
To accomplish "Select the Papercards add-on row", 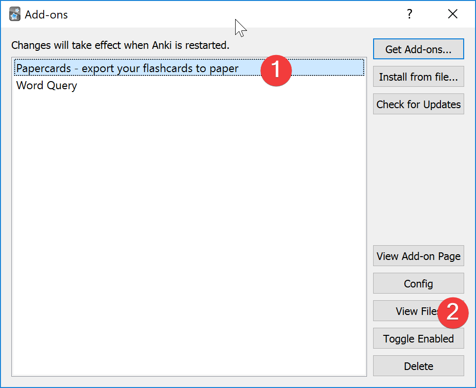I will click(x=189, y=67).
